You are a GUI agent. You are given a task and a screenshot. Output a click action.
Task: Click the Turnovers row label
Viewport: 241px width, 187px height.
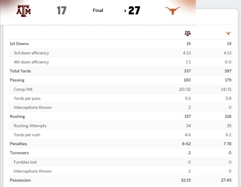coord(19,153)
